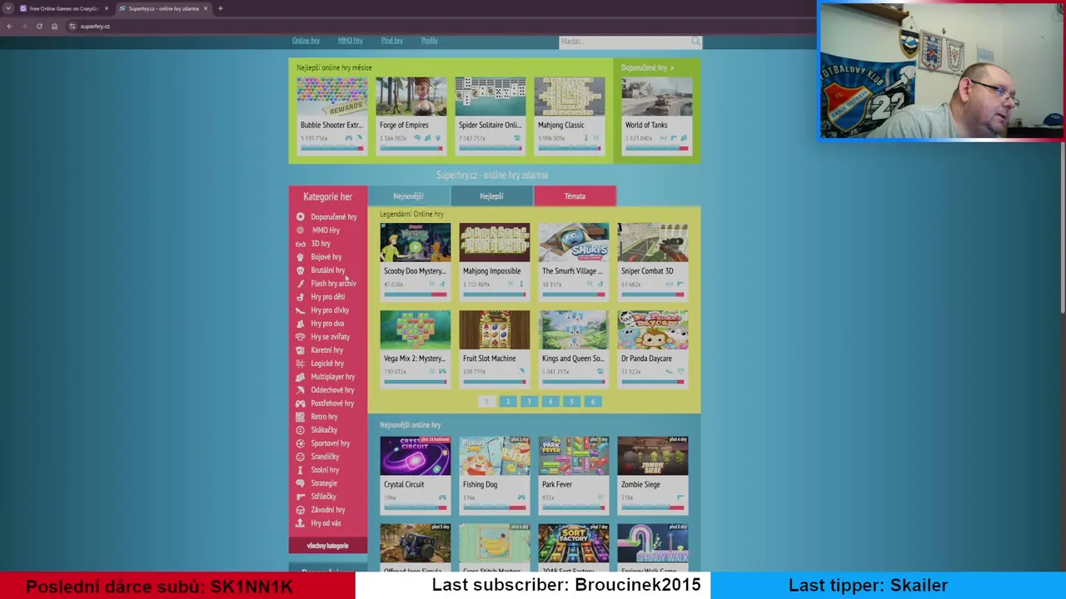The image size is (1066, 599).
Task: Open the Mahjong Impossible game thumbnail
Action: 494,242
